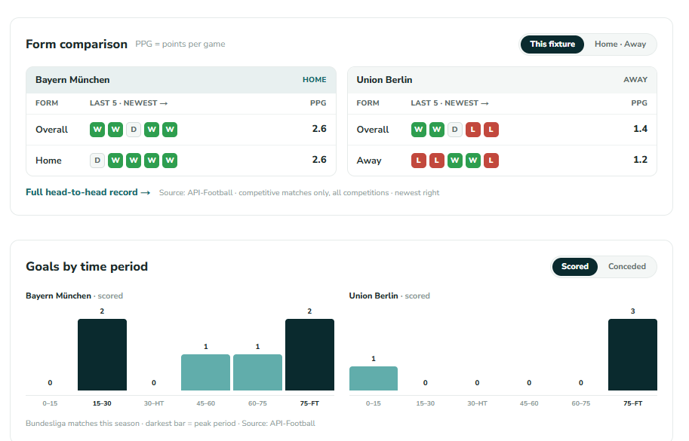Click Bayern 60–75 goals bar
Viewport: 689px width, 441px height.
click(257, 372)
